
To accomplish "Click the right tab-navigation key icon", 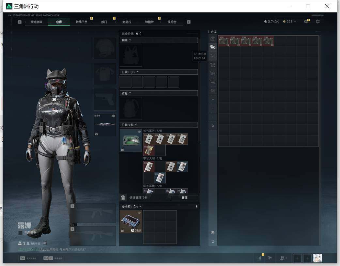I will (x=189, y=22).
